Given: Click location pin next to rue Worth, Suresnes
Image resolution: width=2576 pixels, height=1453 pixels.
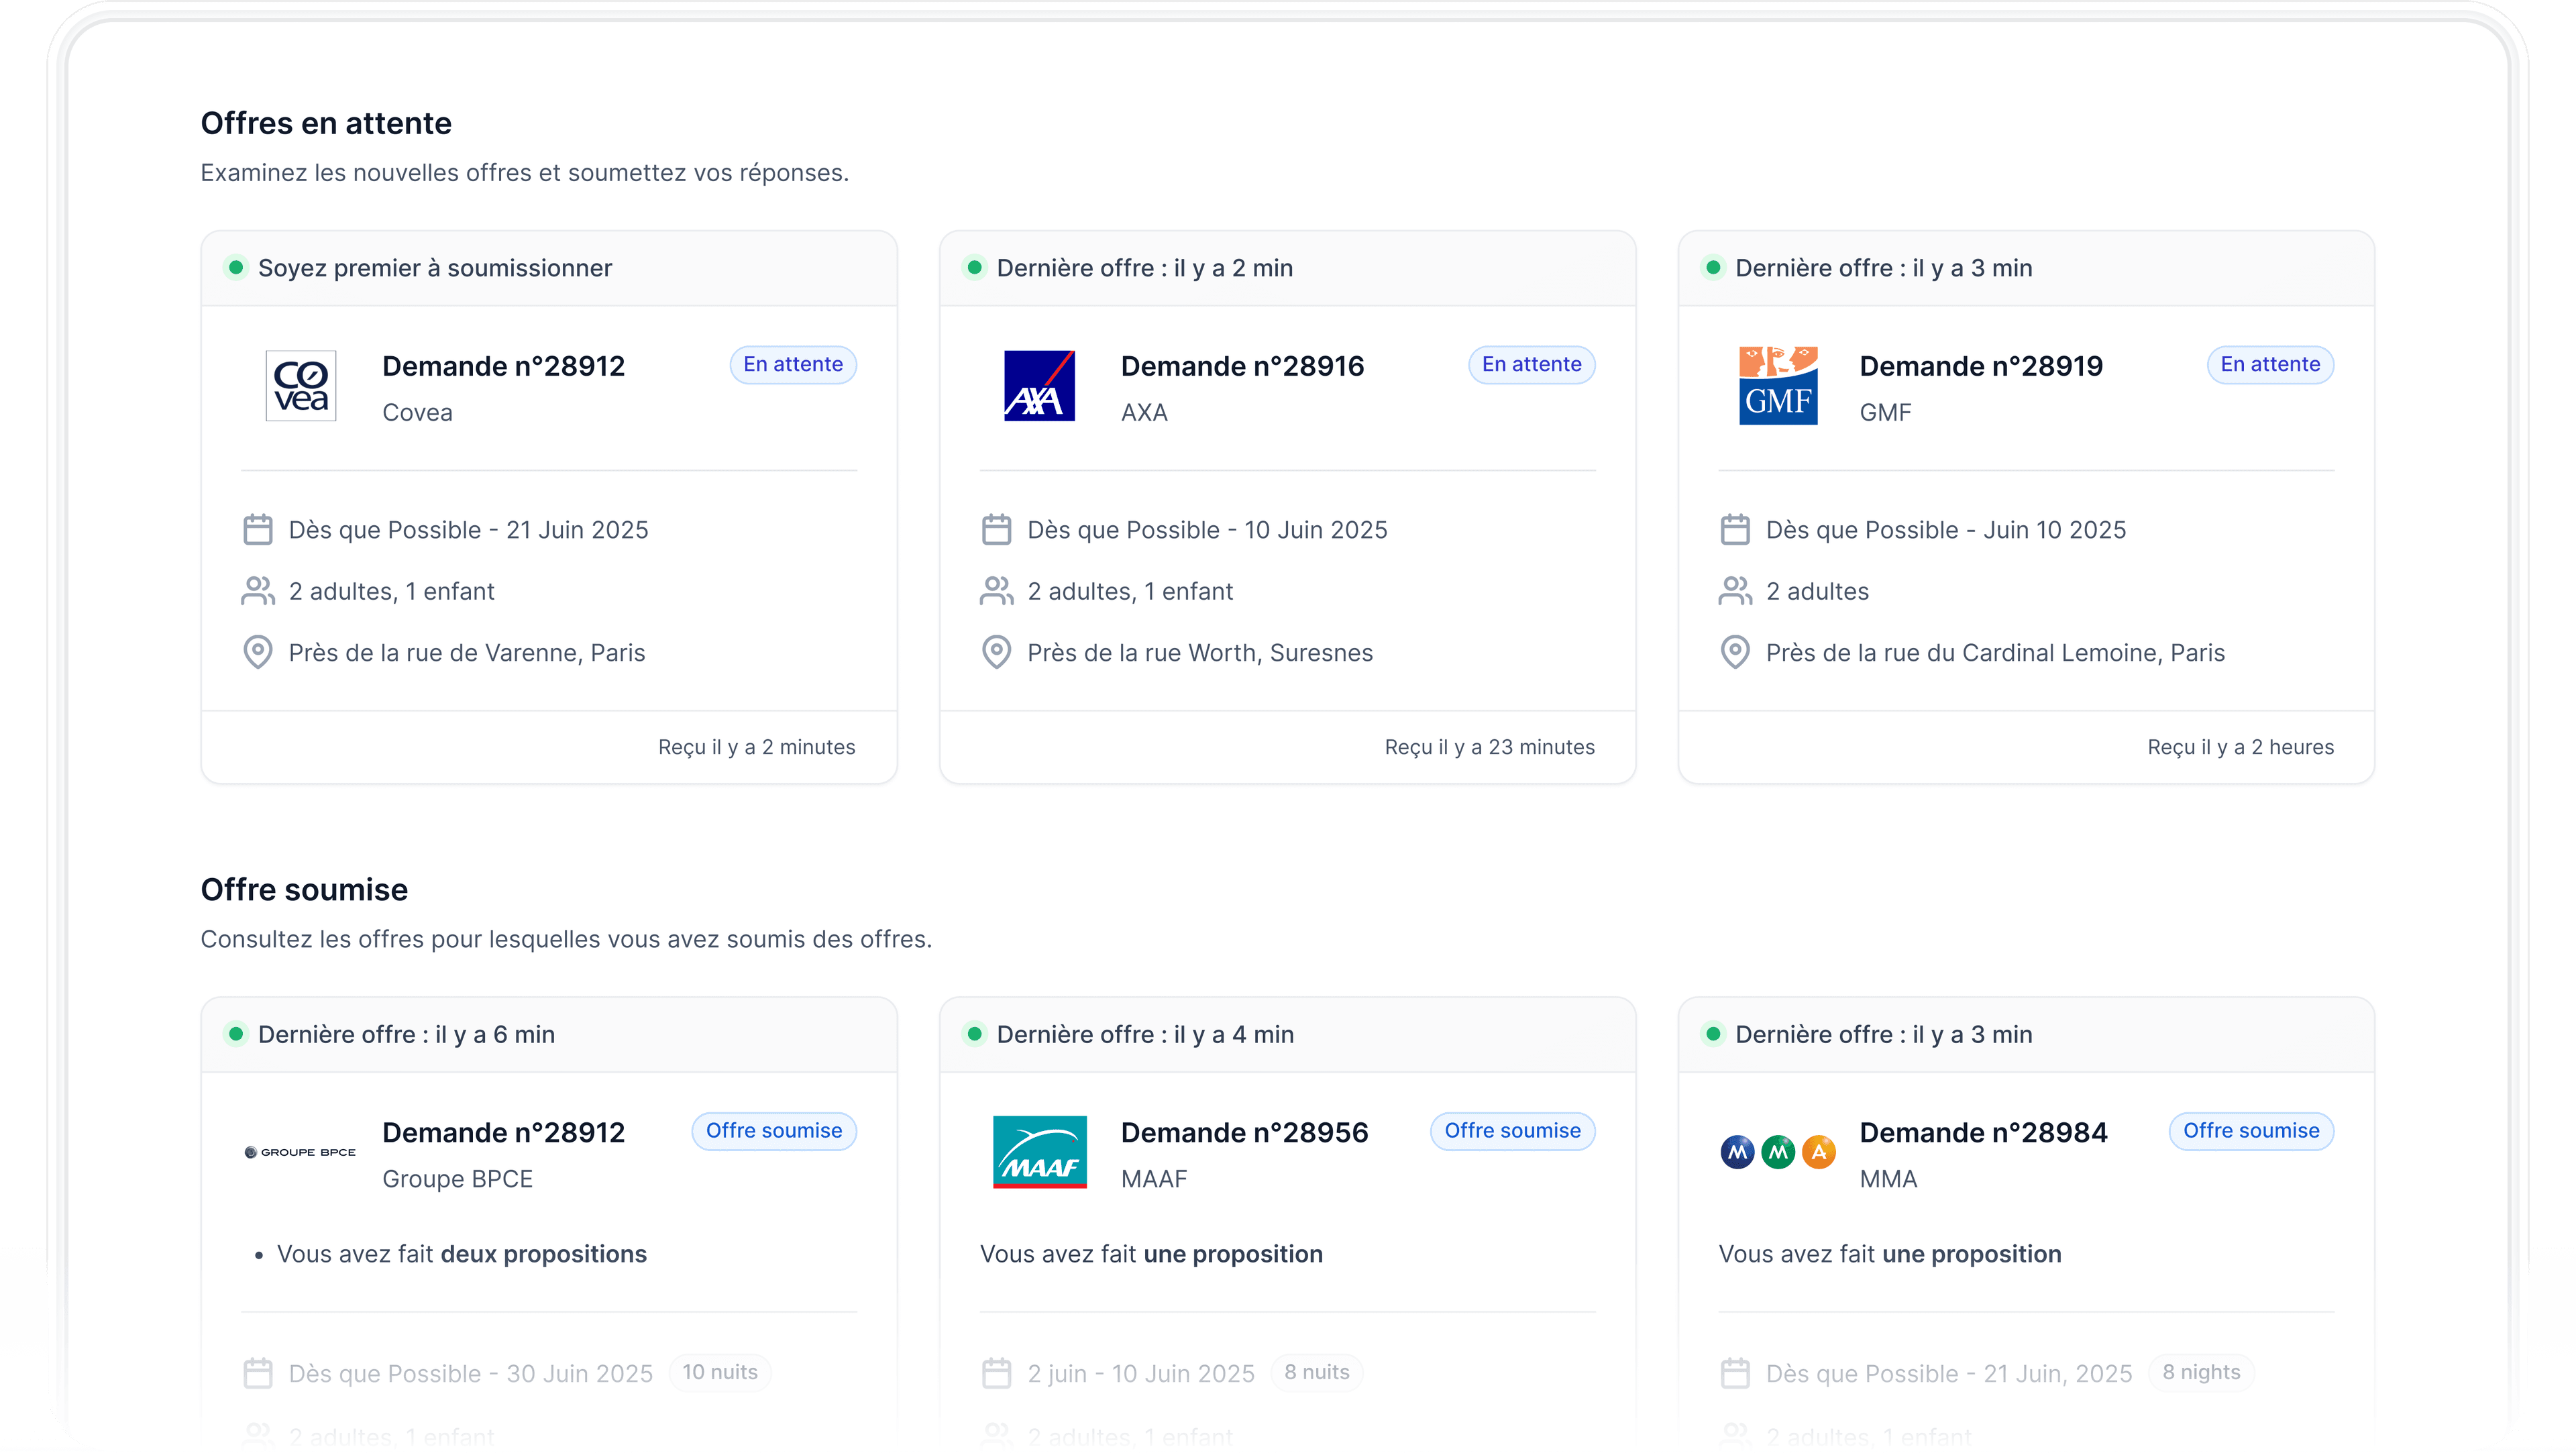Looking at the screenshot, I should point(997,652).
